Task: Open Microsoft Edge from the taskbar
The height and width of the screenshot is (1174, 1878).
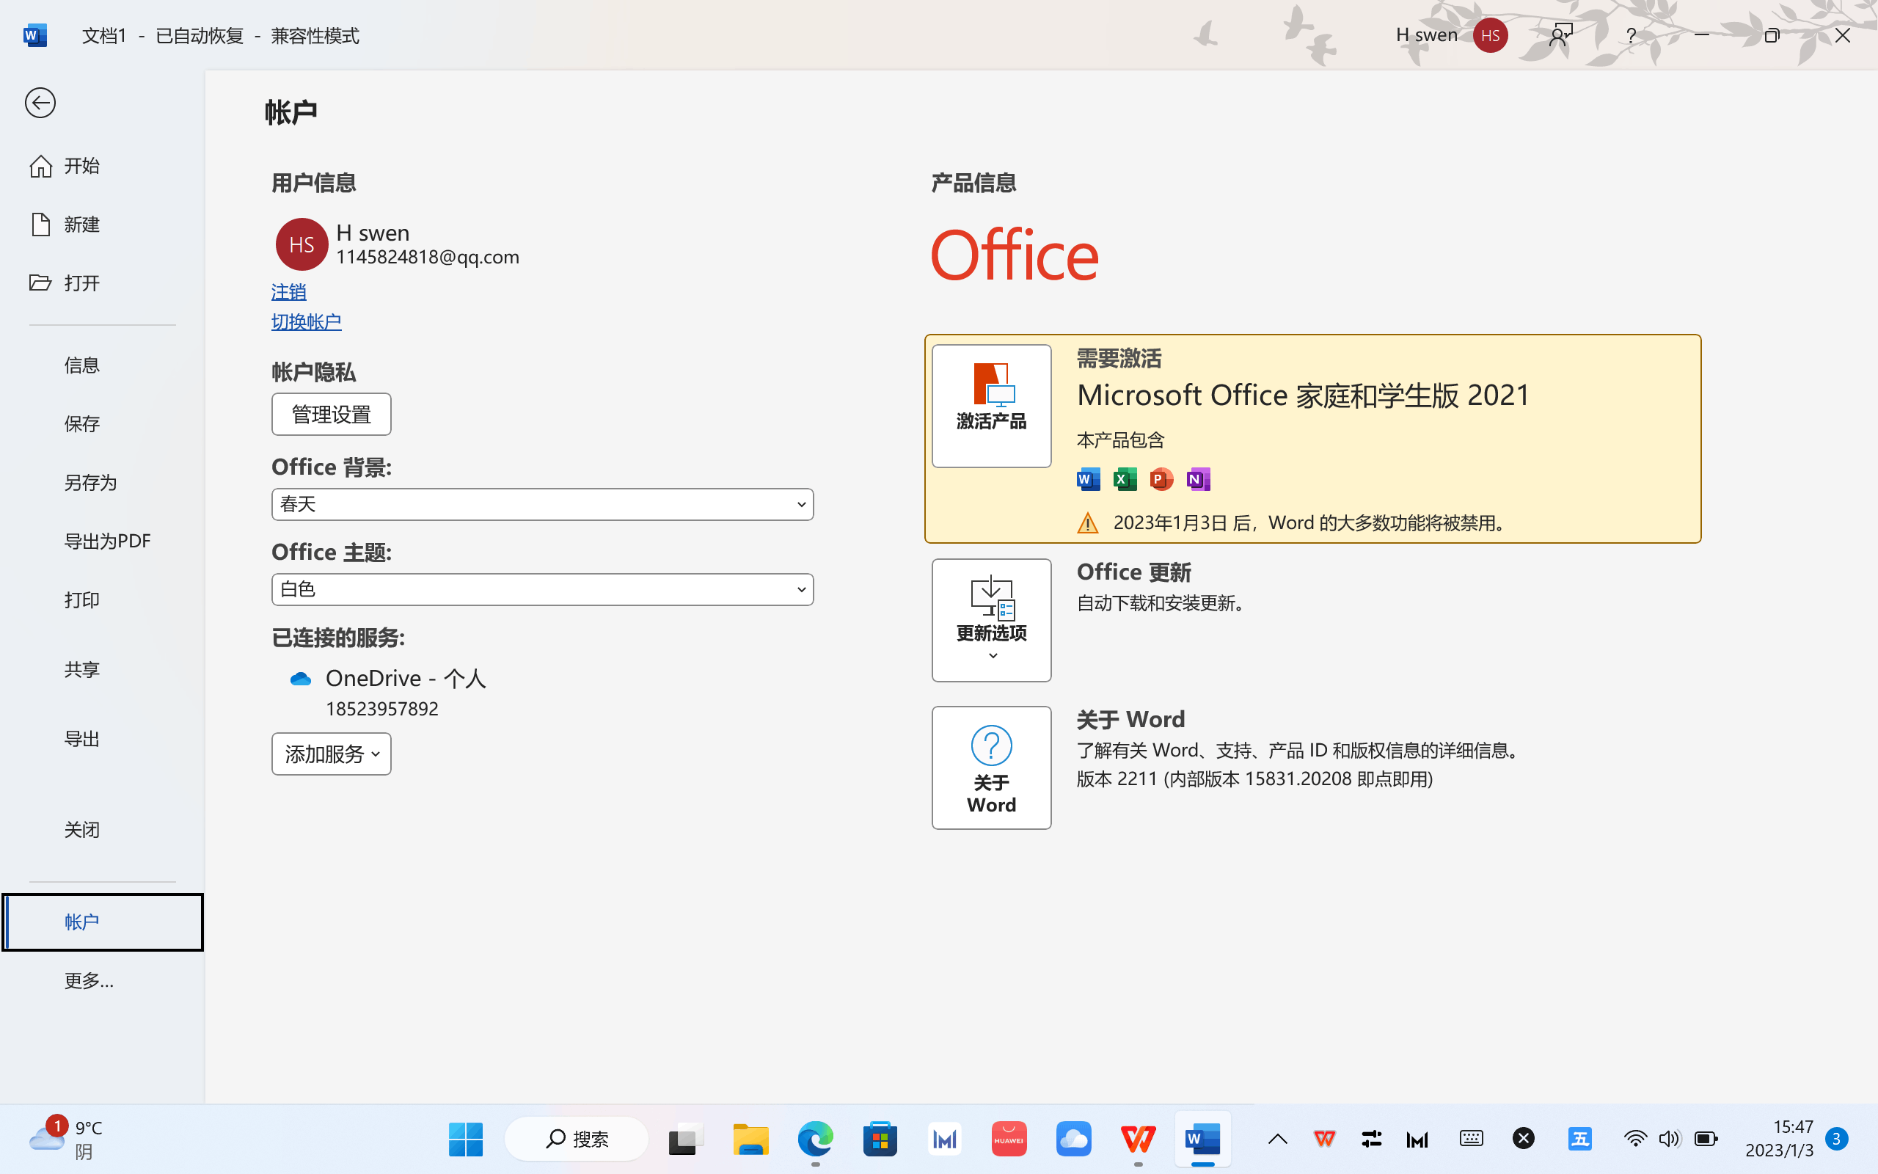Action: pyautogui.click(x=815, y=1139)
